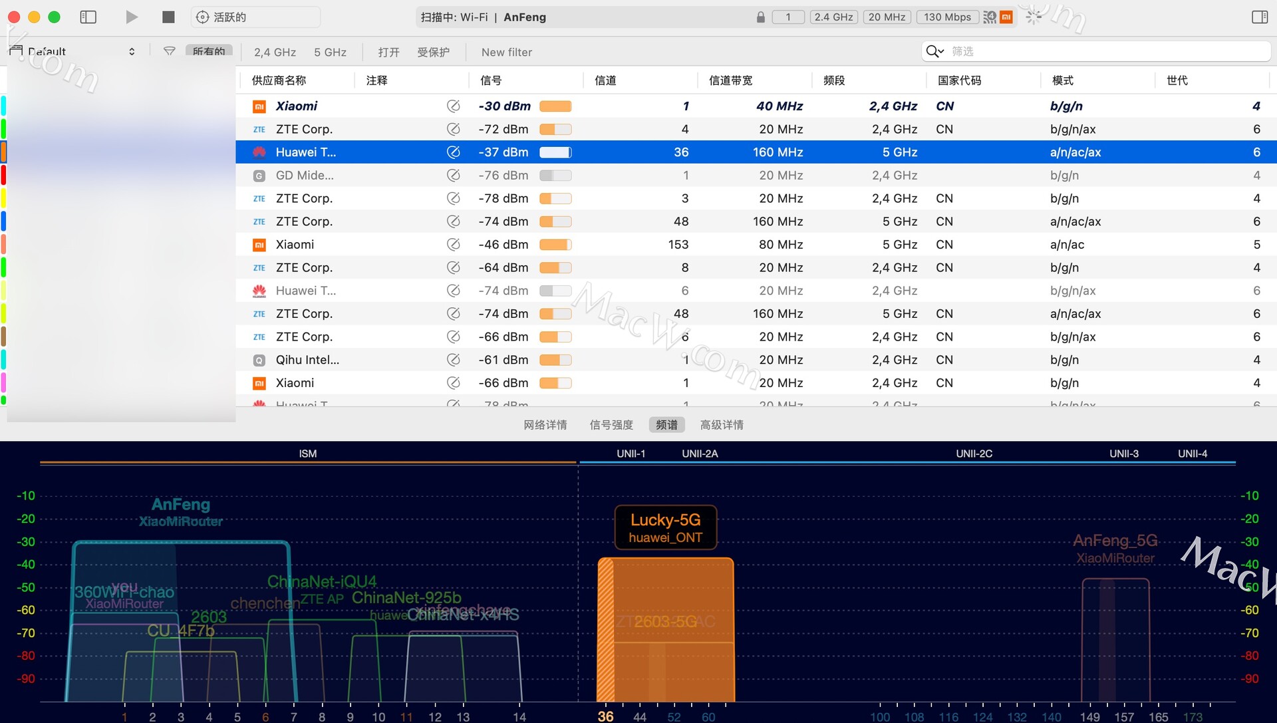1277x723 pixels.
Task: Toggle the right inspector panel
Action: pyautogui.click(x=1260, y=17)
